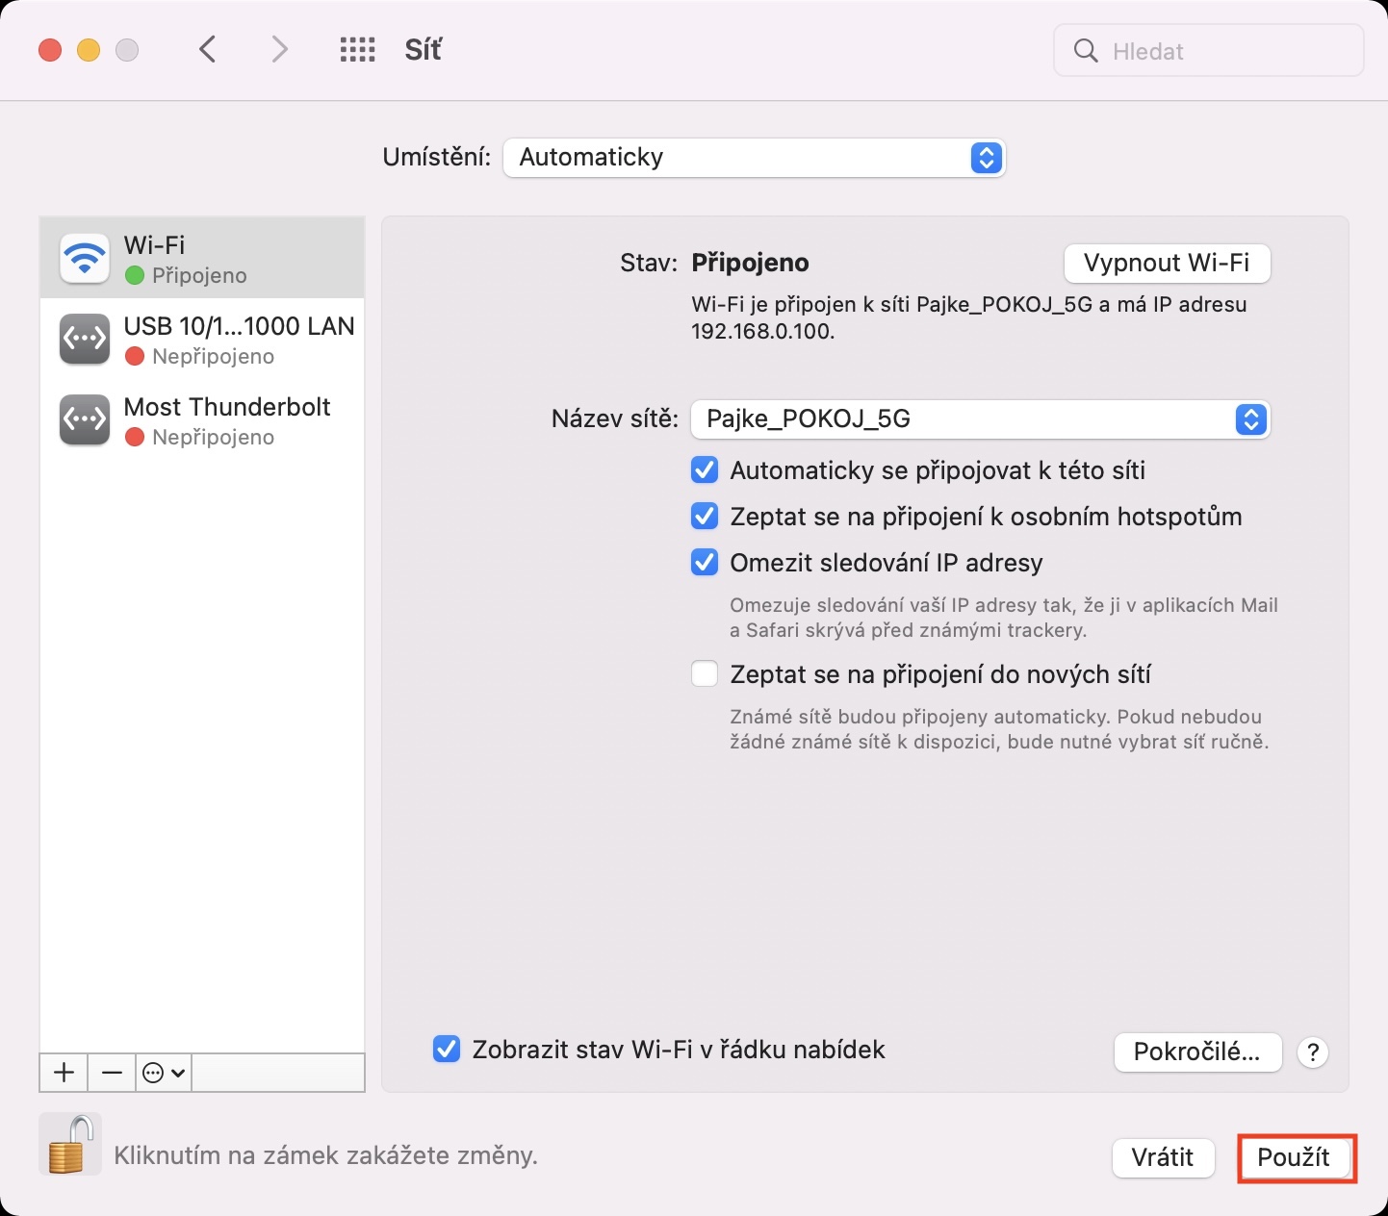This screenshot has height=1216, width=1388.
Task: Uncheck Omezit sledování IP adresy
Action: (x=705, y=563)
